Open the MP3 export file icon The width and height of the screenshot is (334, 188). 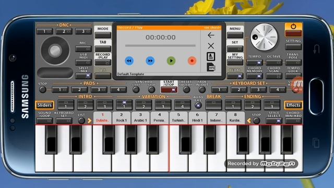point(211,67)
